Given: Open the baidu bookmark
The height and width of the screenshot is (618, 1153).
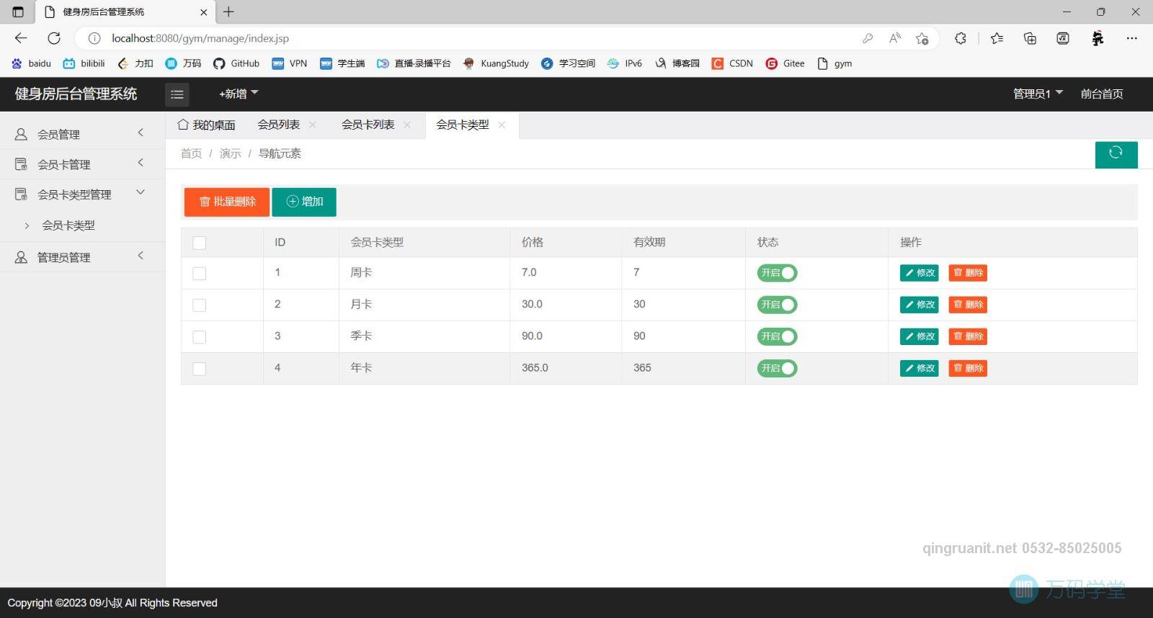Looking at the screenshot, I should pyautogui.click(x=32, y=63).
